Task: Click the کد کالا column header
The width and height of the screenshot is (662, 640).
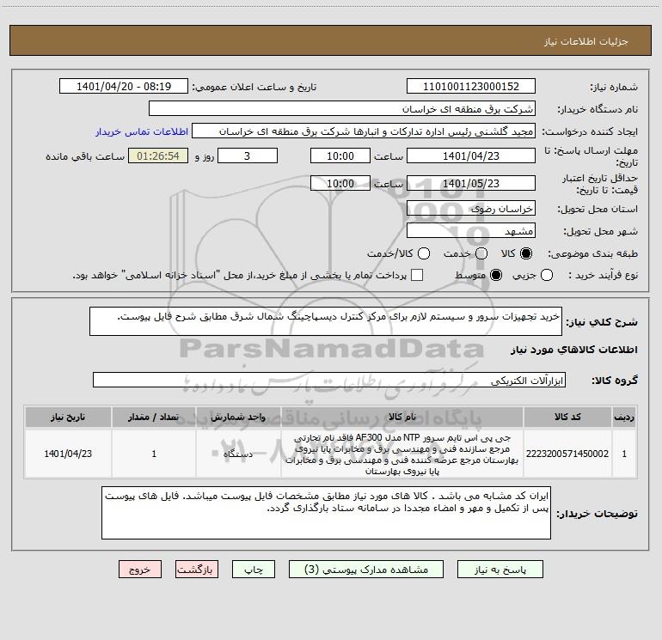Action: (x=567, y=417)
